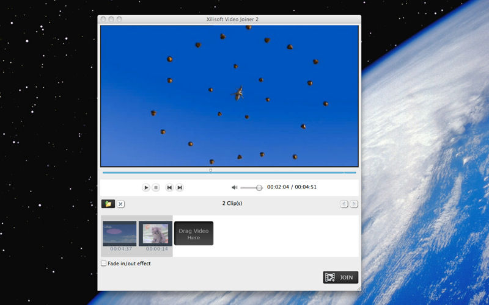Viewport: 489px width, 305px height.
Task: Minimize the Video Joiner window
Action: (111, 20)
